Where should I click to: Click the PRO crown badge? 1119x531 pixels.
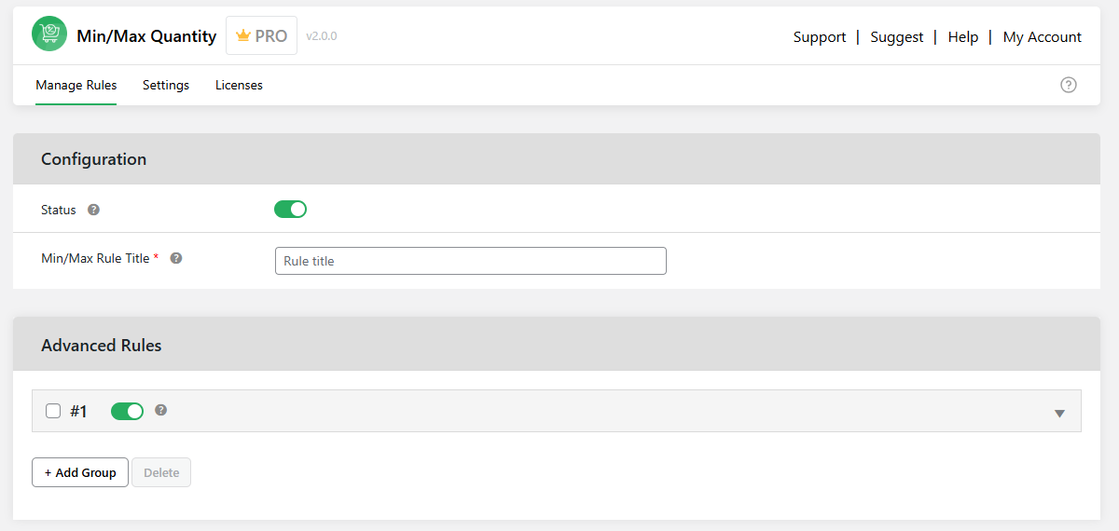tap(261, 36)
